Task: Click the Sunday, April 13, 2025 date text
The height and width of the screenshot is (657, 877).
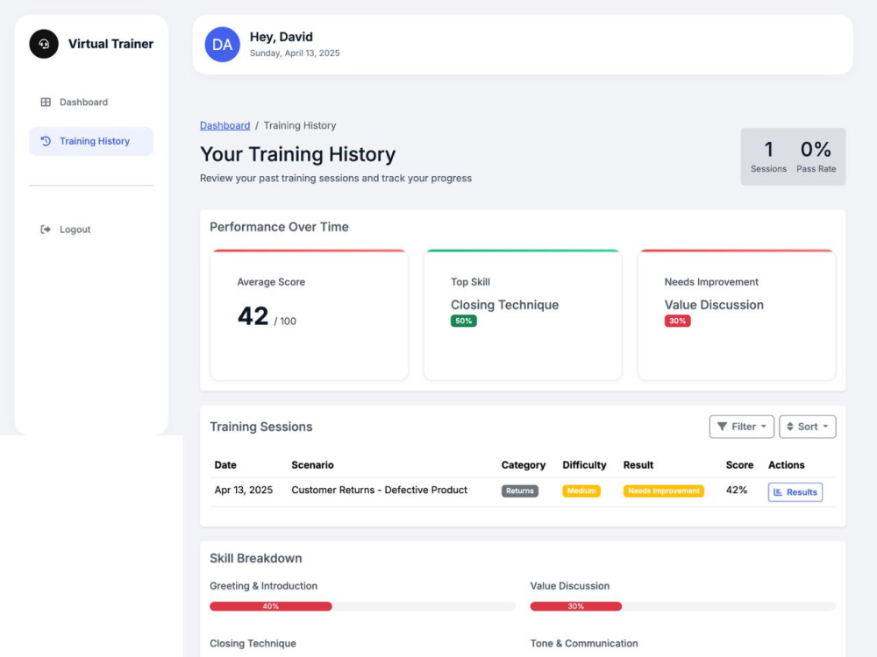Action: [x=294, y=53]
